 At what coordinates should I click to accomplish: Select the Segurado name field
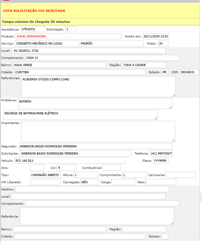pyautogui.click(x=95, y=146)
